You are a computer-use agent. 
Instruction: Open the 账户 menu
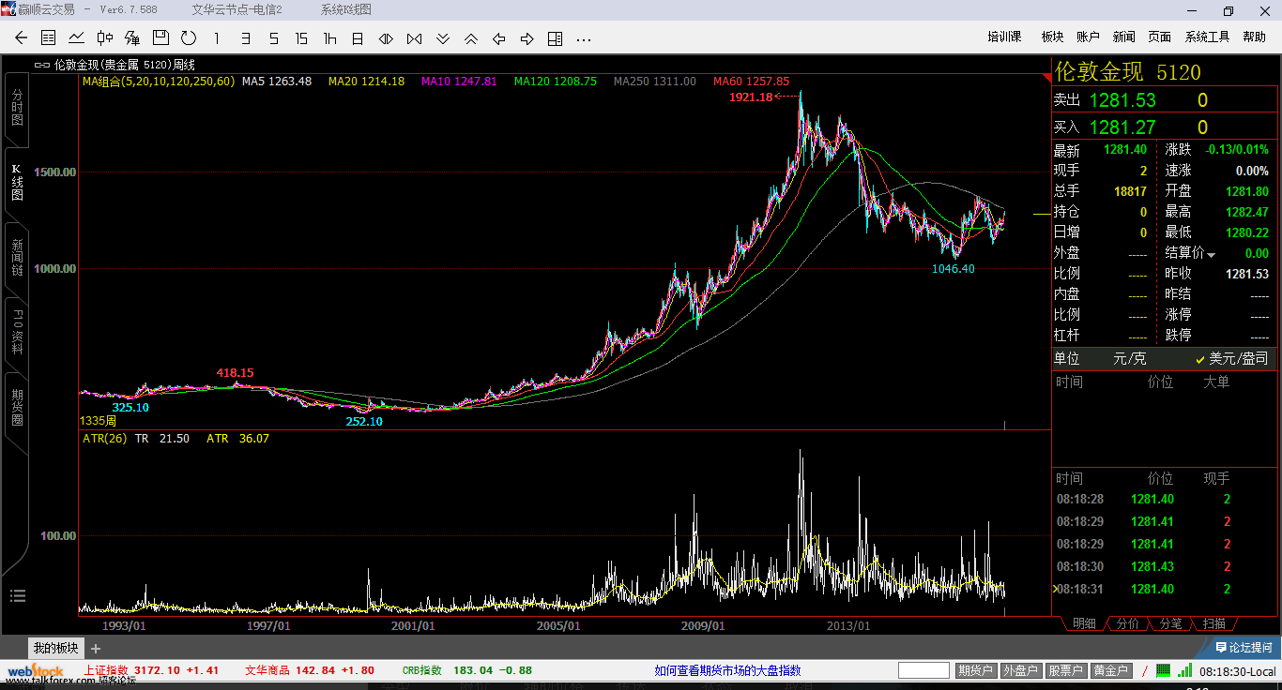click(1088, 37)
